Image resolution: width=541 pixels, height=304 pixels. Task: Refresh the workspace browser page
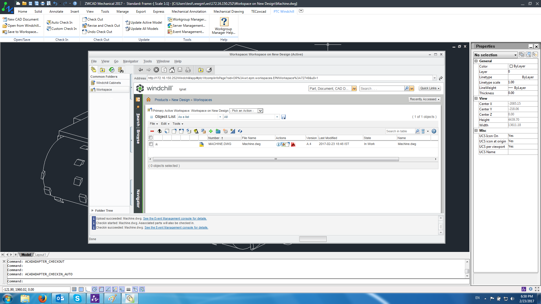164,70
